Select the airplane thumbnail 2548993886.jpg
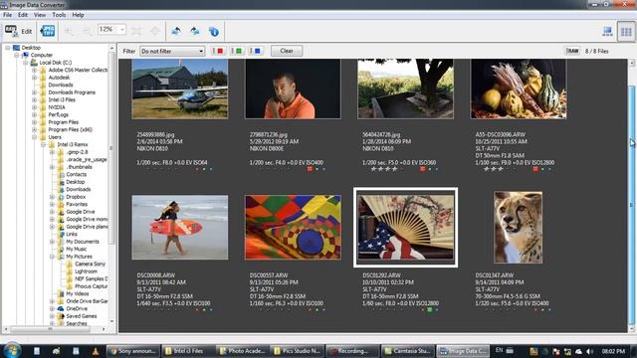This screenshot has width=637, height=358. pyautogui.click(x=180, y=89)
